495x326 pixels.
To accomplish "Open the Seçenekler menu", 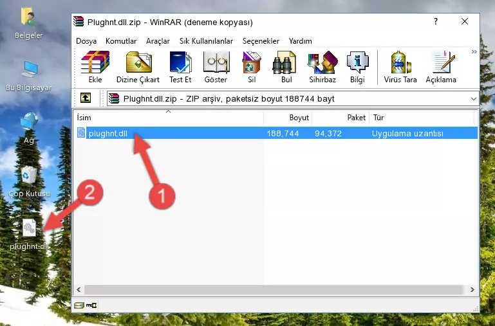I will [261, 41].
